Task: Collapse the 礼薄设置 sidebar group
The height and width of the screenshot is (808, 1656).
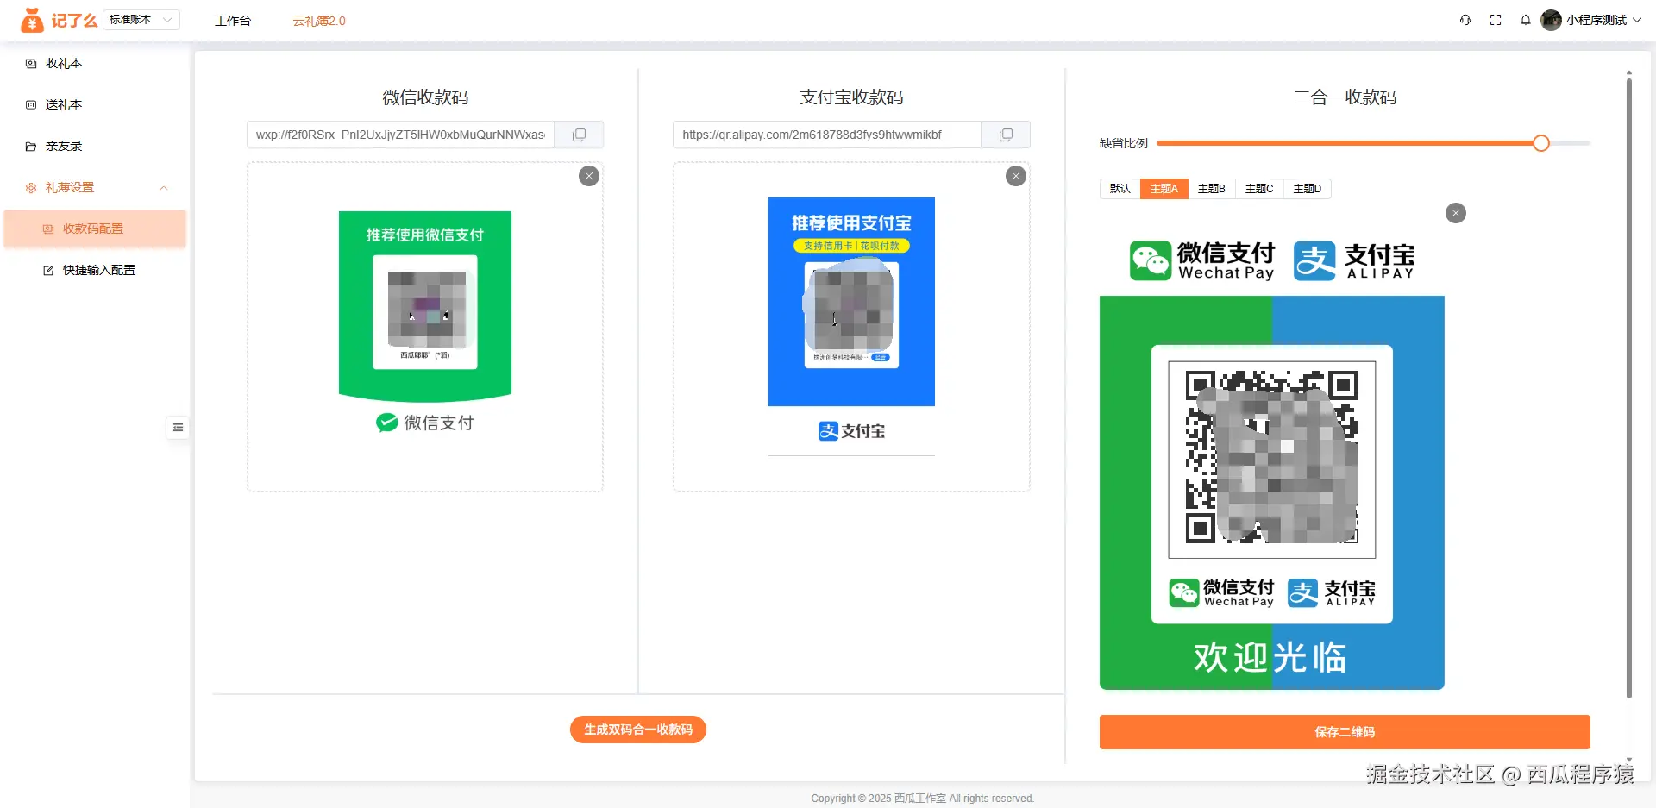Action: 95,187
